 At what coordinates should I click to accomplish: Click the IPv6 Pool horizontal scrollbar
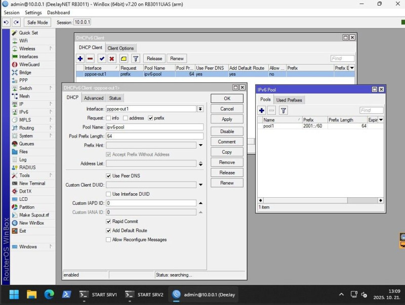pyautogui.click(x=320, y=200)
